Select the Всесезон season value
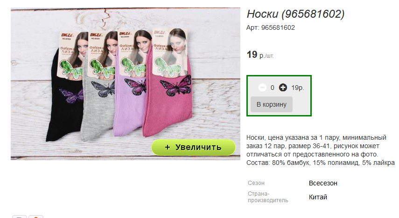The height and width of the screenshot is (218, 399). pyautogui.click(x=323, y=183)
